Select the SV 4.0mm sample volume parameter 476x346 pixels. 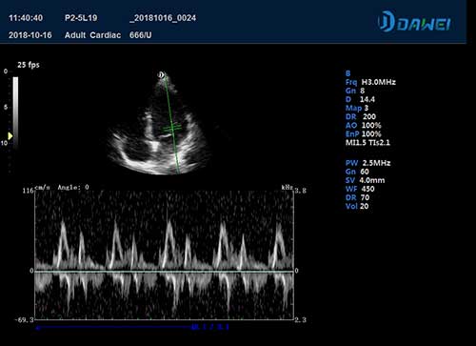click(365, 180)
